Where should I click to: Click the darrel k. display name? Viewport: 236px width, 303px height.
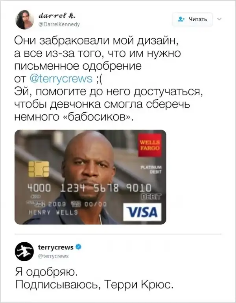click(x=57, y=16)
